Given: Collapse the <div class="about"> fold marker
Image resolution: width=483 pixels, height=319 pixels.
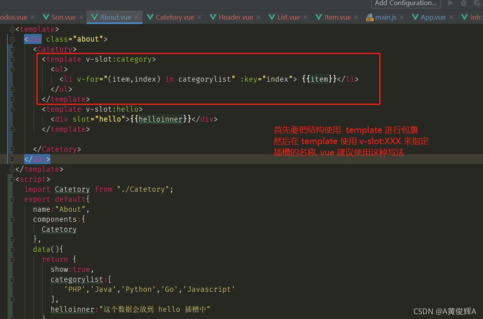Looking at the screenshot, I should 12,39.
